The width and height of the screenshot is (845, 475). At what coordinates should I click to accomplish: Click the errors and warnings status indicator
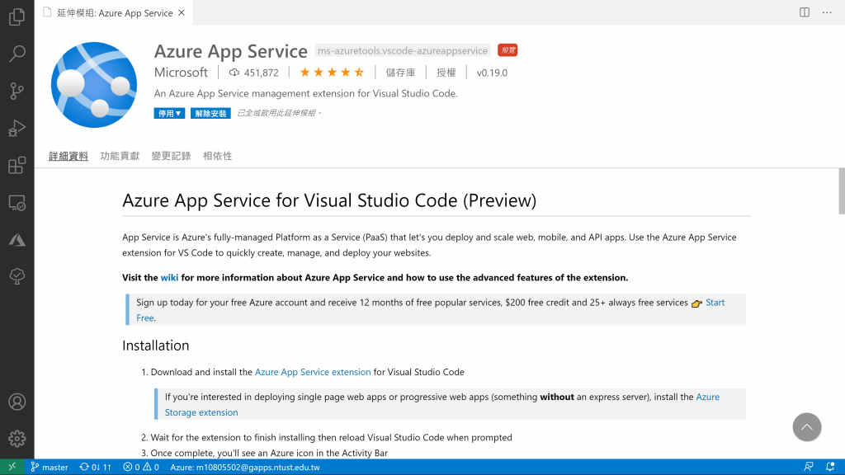coord(140,467)
